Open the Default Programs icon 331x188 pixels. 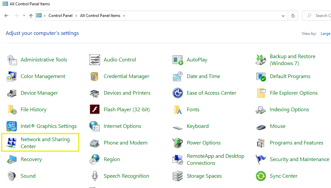[261, 77]
